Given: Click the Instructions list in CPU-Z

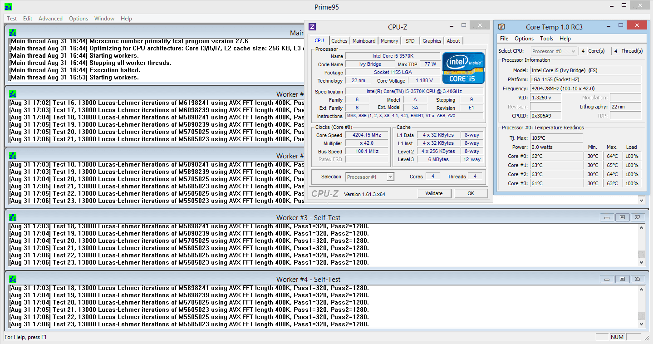Looking at the screenshot, I should [x=414, y=116].
